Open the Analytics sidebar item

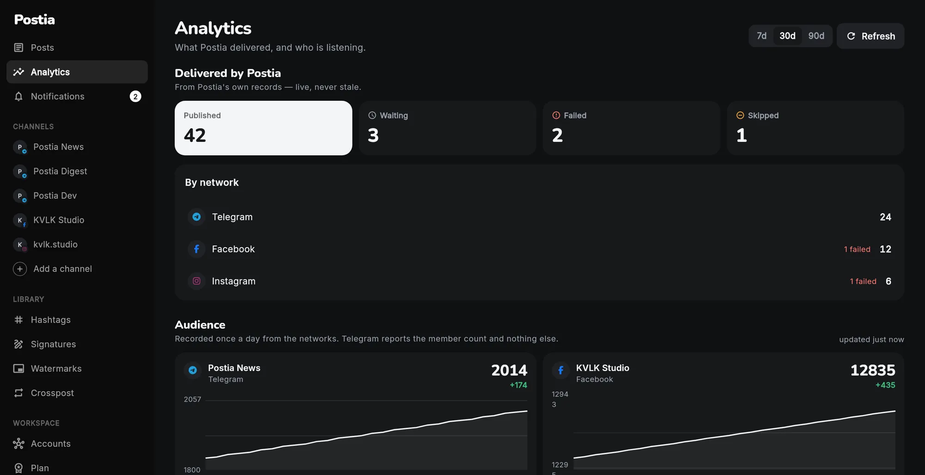pyautogui.click(x=77, y=72)
